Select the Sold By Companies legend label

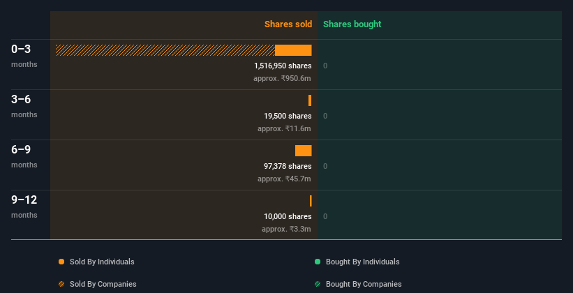coord(103,284)
